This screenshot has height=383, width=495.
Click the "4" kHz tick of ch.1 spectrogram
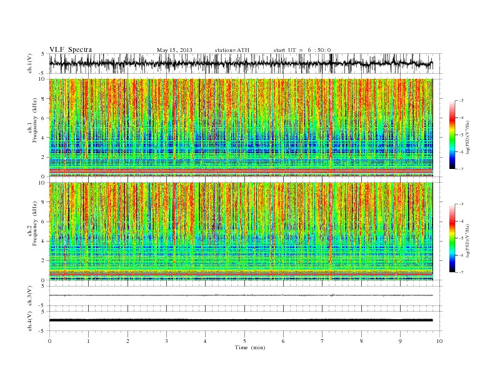(x=44, y=138)
